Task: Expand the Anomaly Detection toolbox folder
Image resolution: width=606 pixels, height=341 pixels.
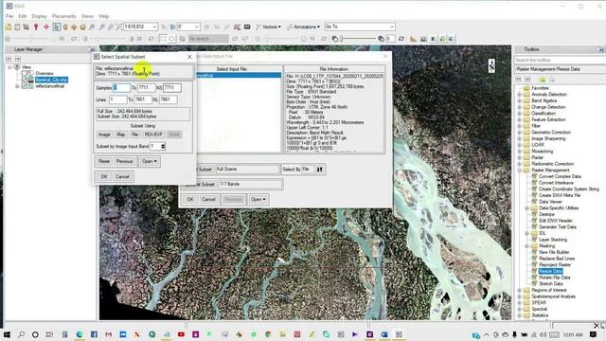Action: coord(520,95)
